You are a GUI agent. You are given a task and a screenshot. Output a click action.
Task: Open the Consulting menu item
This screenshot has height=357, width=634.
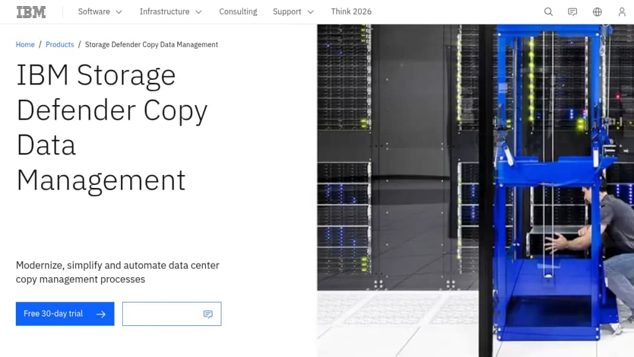238,12
